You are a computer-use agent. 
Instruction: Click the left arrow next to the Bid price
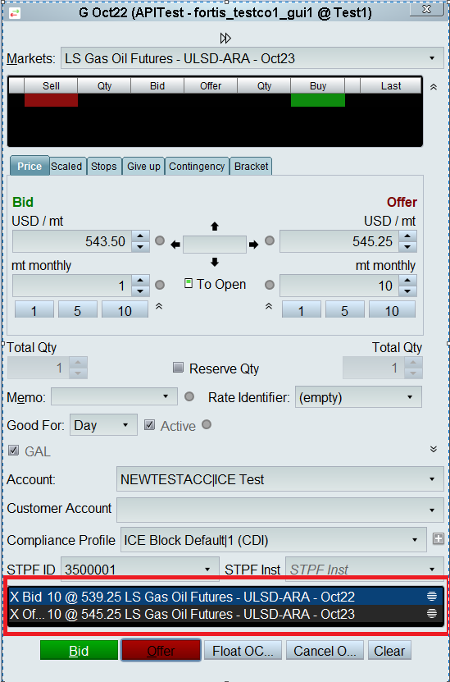[175, 245]
